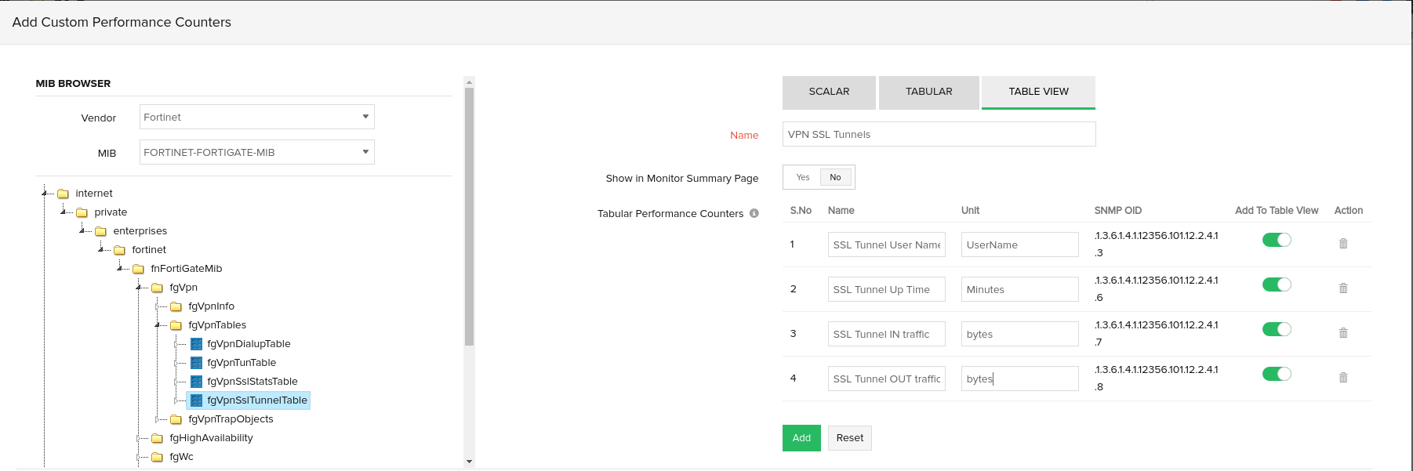Click the green Add button
Image resolution: width=1413 pixels, height=471 pixels.
[x=801, y=438]
